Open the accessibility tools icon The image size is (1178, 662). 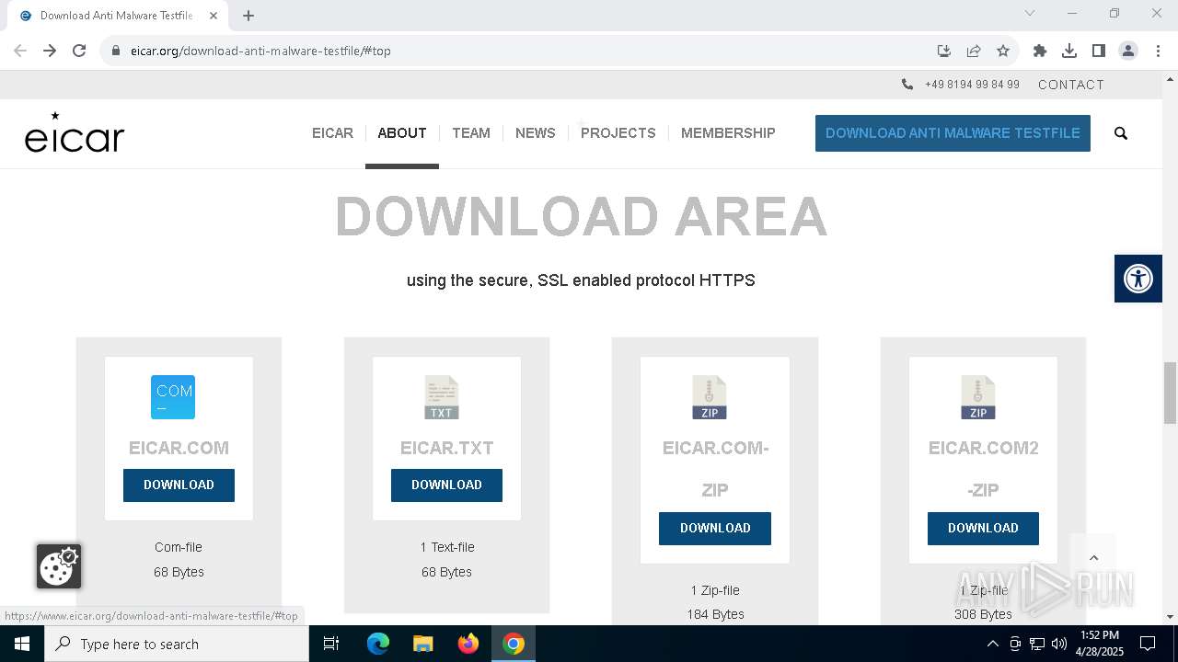click(1138, 279)
